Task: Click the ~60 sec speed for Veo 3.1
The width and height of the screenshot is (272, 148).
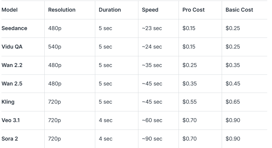Action: coord(152,120)
